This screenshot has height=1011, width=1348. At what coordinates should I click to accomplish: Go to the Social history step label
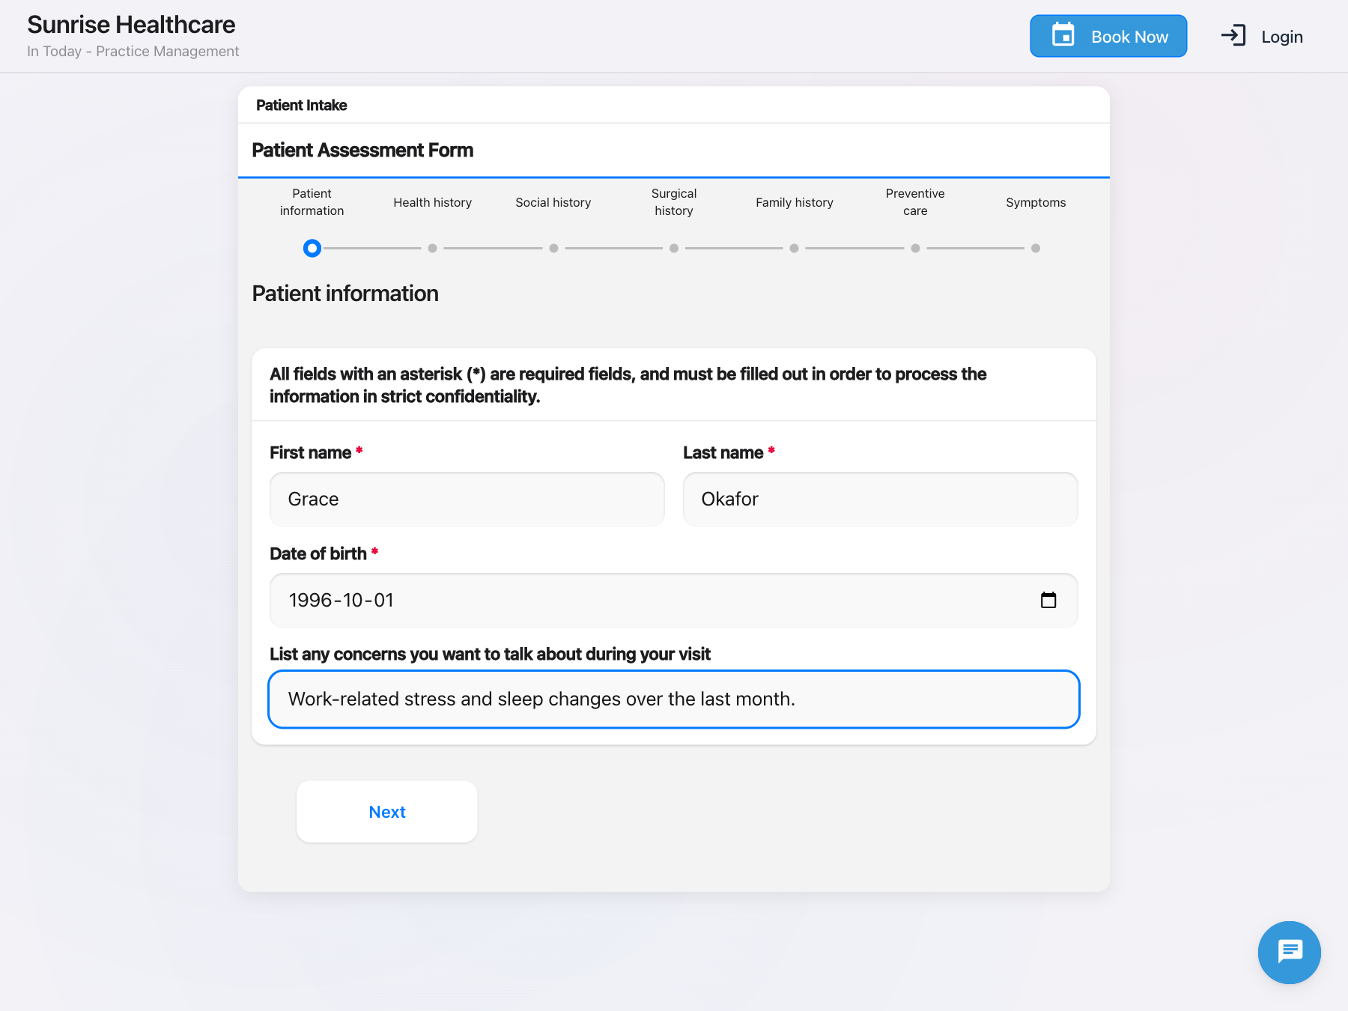click(553, 202)
